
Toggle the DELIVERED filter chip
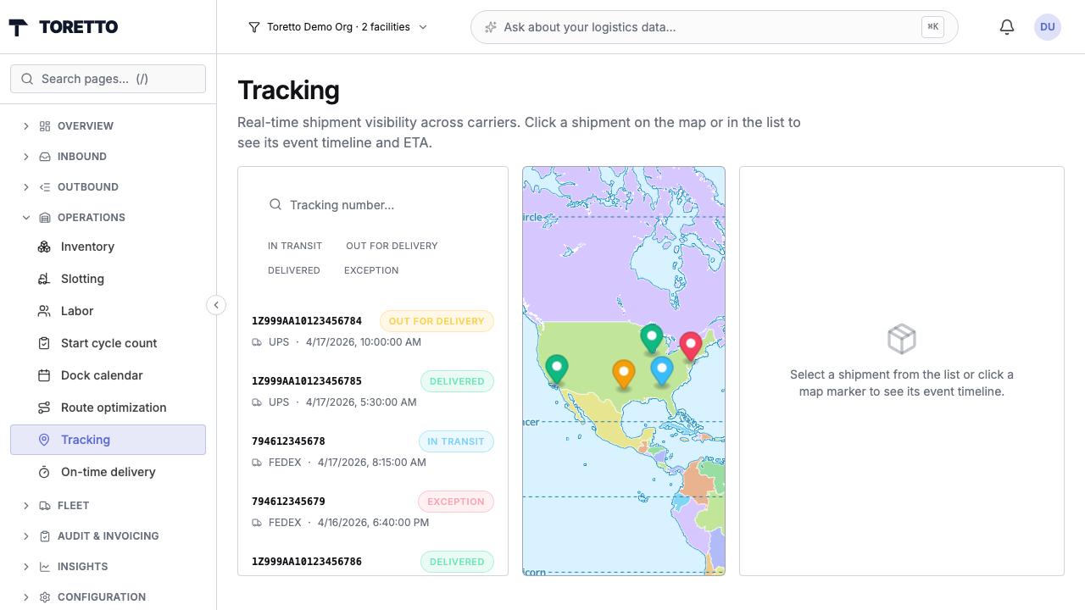click(294, 270)
